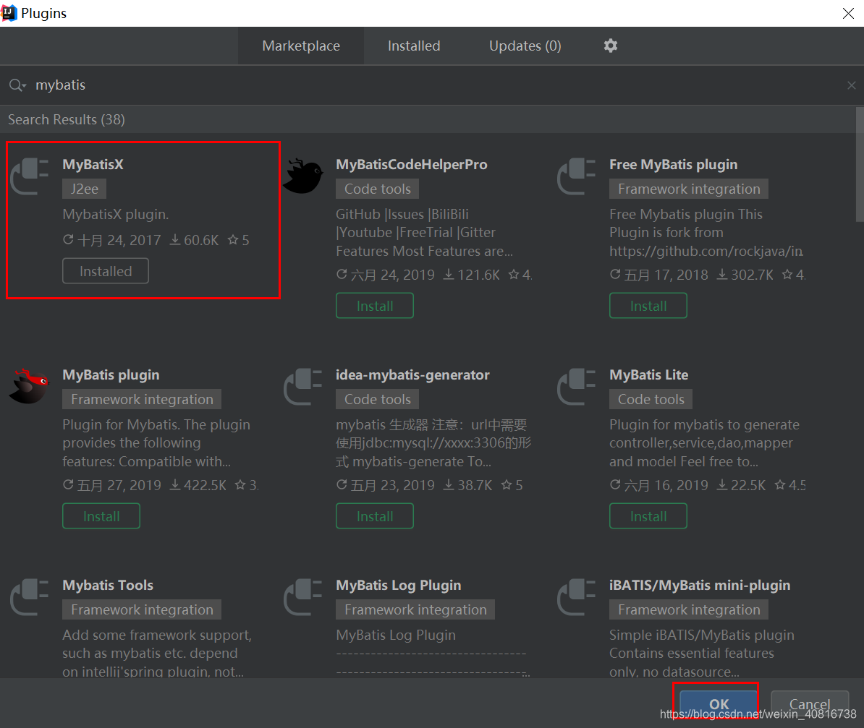Open the MyBatis Lite title
The image size is (864, 728).
click(x=648, y=374)
